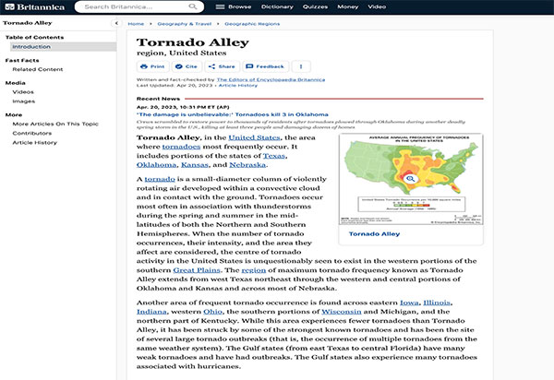Open More Articles On This Topic
The image size is (554, 380).
coord(55,124)
